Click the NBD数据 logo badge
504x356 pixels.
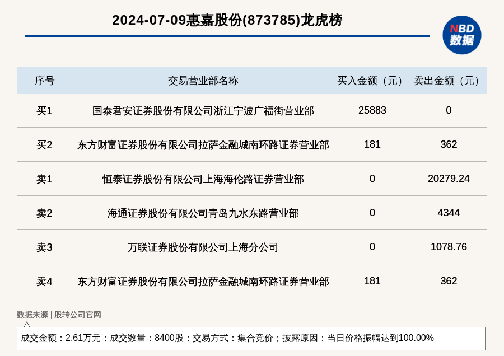(461, 35)
